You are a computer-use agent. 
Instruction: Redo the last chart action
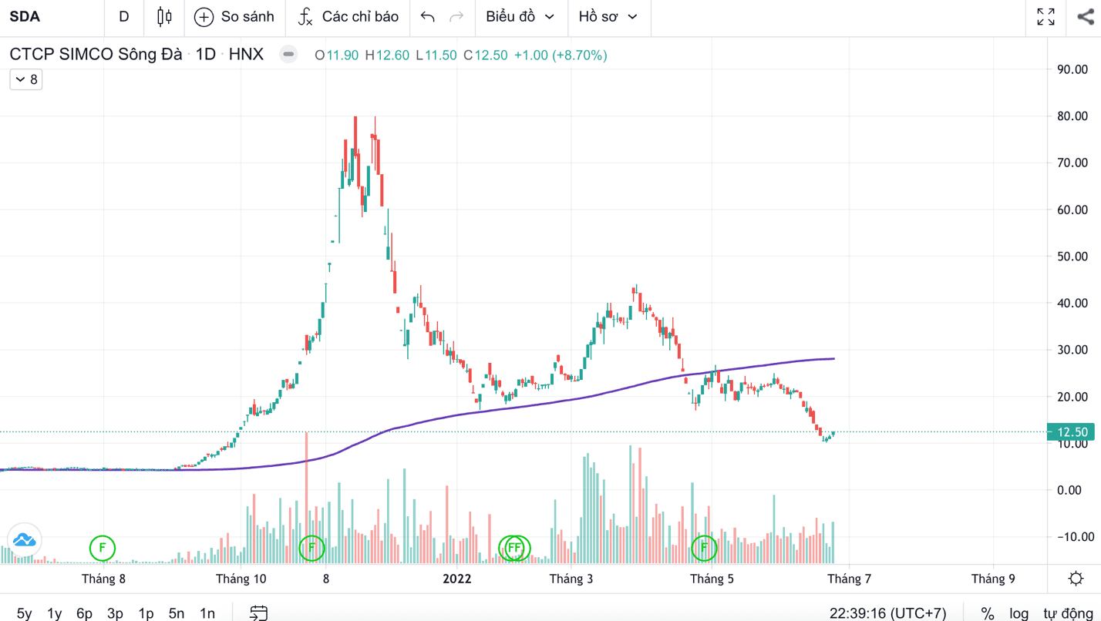tap(456, 17)
